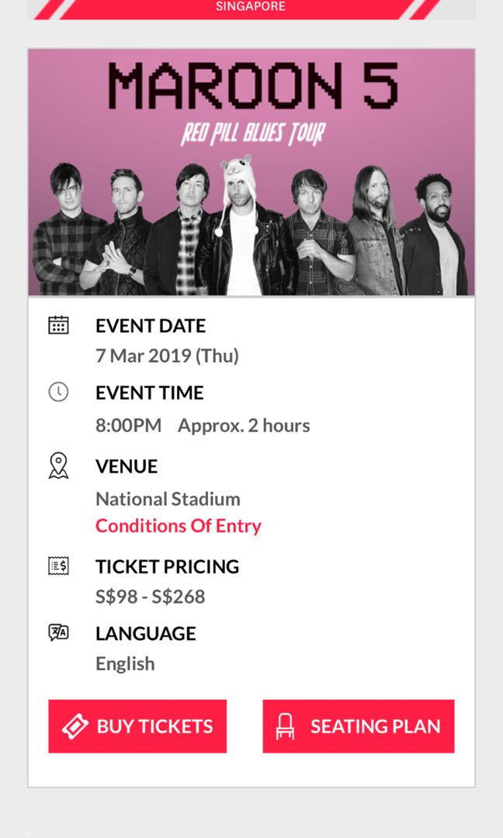Click the Ticket Pricing receipt icon

[57, 566]
